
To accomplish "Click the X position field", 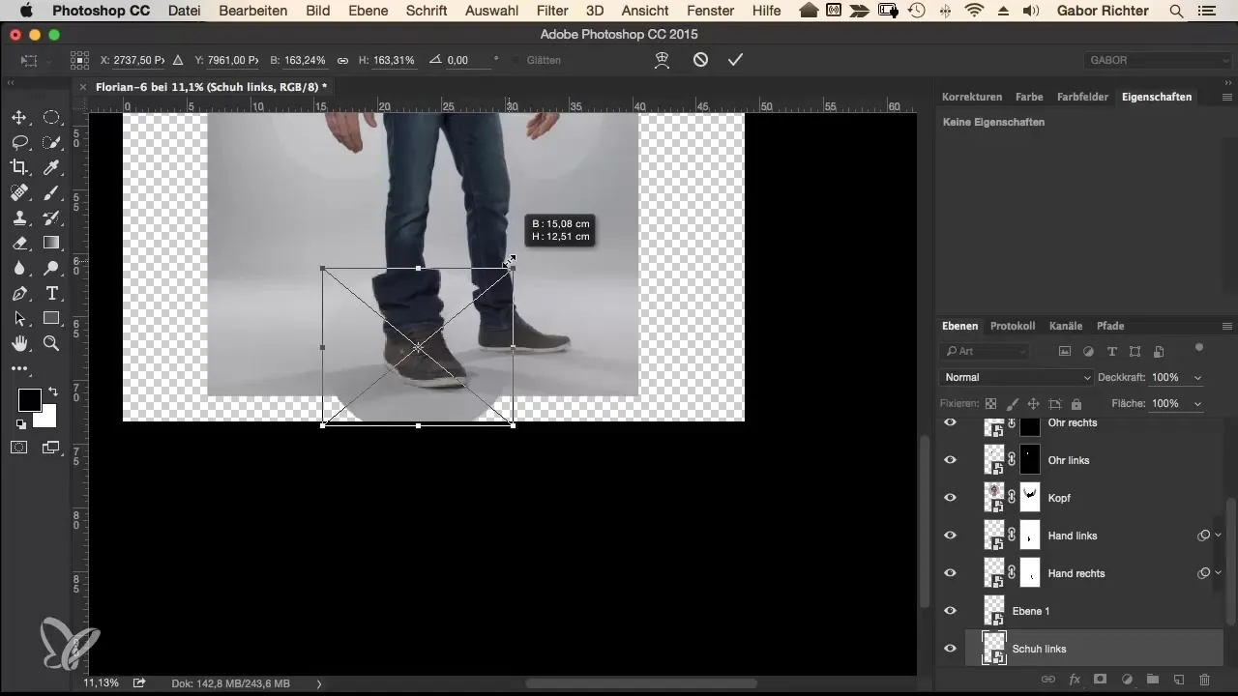I will [139, 60].
